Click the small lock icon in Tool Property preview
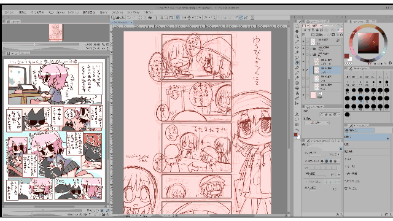Image resolution: width=393 pixels, height=221 pixels. (x=341, y=149)
